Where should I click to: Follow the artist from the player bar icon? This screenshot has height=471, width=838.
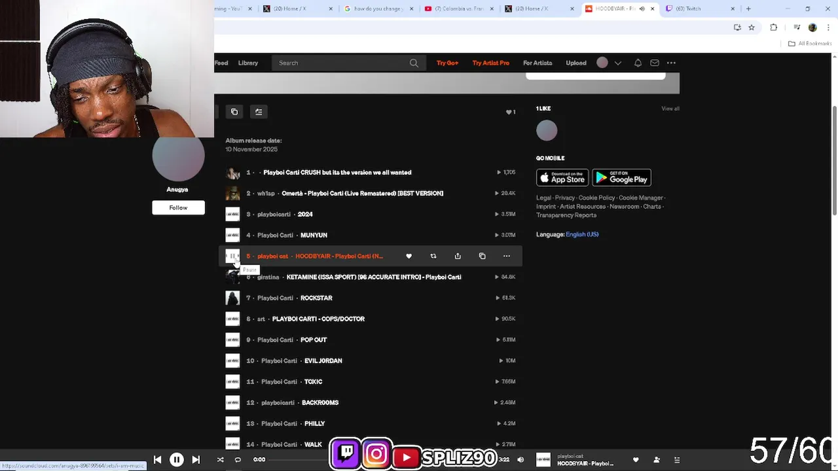657,460
